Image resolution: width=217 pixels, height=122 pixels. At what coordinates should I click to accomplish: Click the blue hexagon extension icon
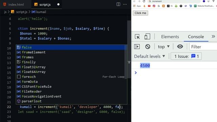204,1
